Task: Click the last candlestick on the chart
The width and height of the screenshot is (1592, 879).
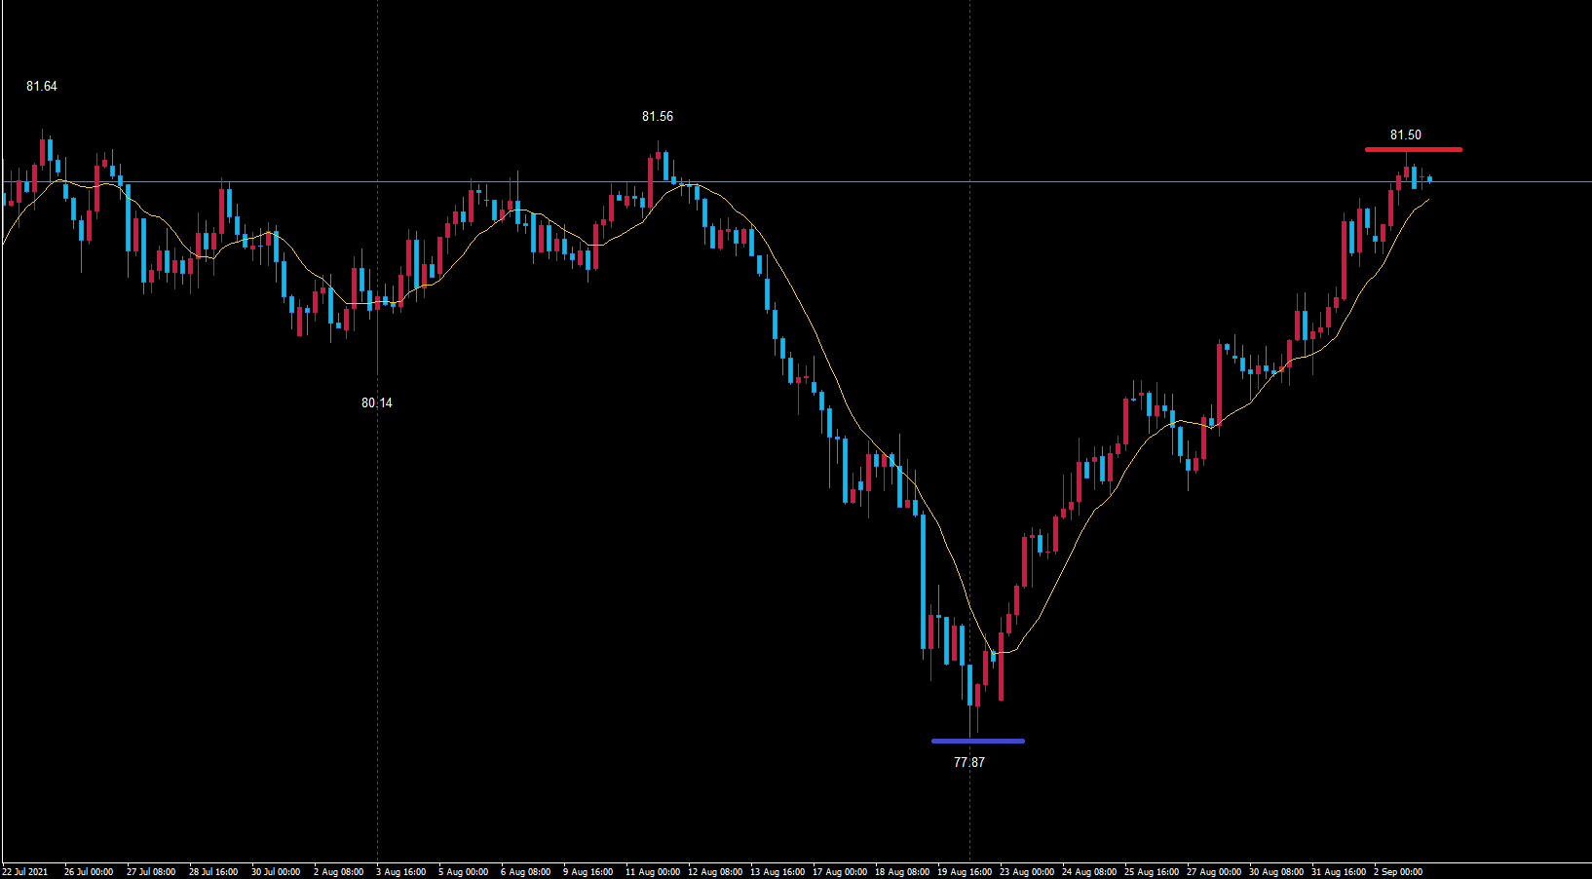Action: pyautogui.click(x=1429, y=178)
